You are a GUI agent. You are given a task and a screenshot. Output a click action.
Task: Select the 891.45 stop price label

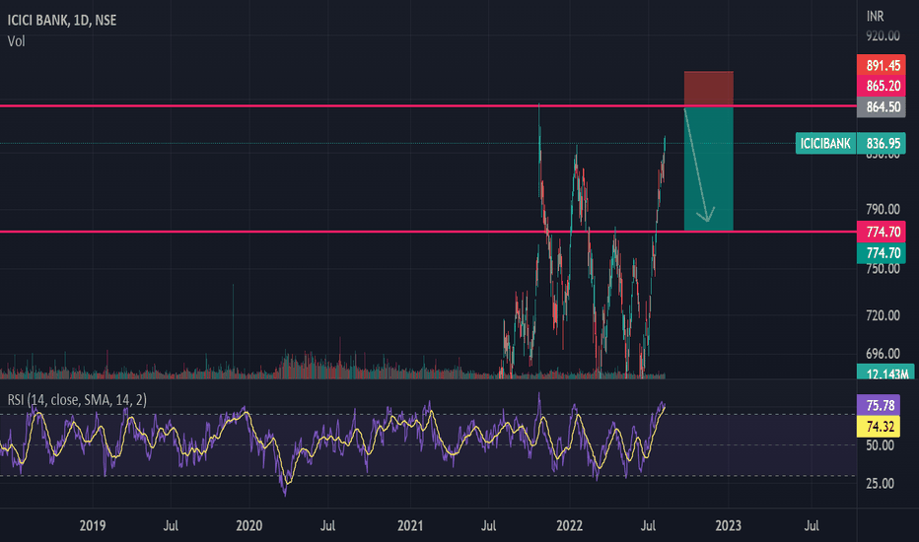click(882, 65)
